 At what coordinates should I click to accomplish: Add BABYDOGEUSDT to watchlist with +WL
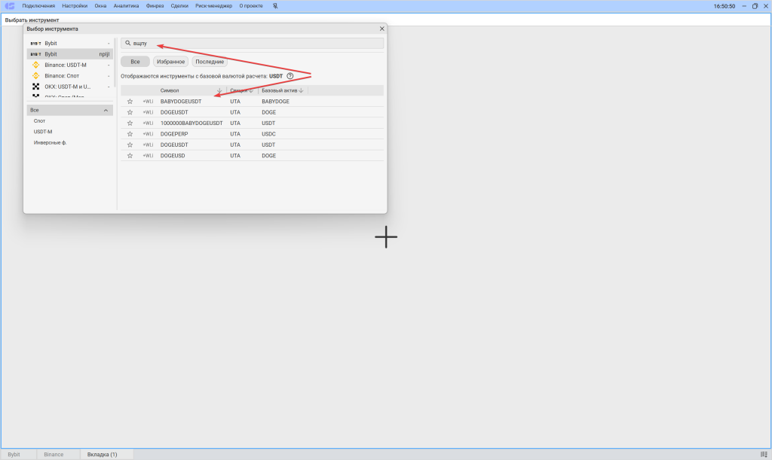coord(148,101)
